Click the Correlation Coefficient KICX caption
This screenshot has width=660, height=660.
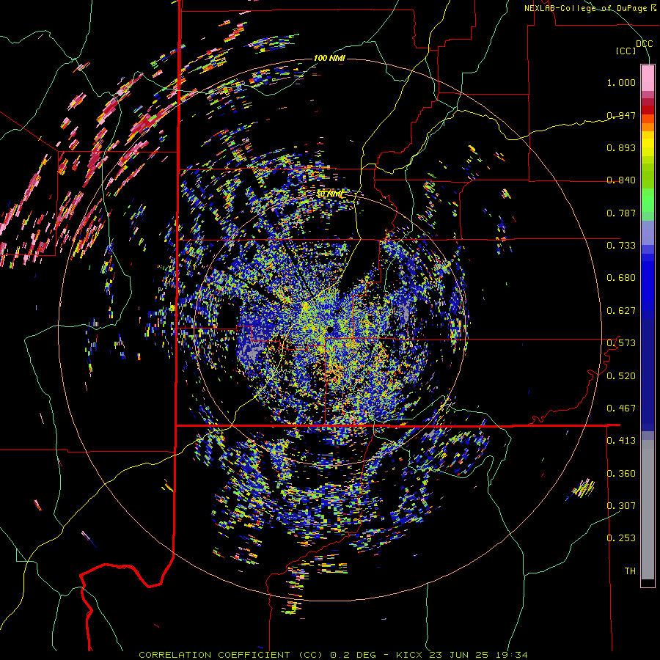pyautogui.click(x=333, y=655)
